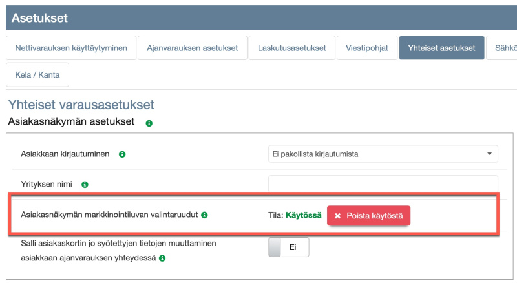Image resolution: width=517 pixels, height=283 pixels.
Task: Click into the Yrityksen nimi text field
Action: 383,184
